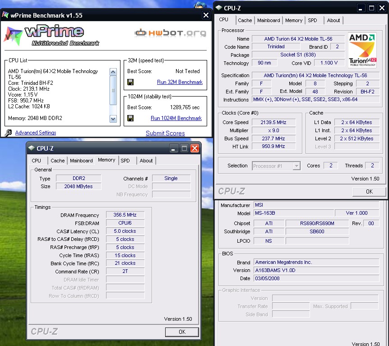The width and height of the screenshot is (389, 346).
Task: Click the Channels # Single field
Action: 171,178
